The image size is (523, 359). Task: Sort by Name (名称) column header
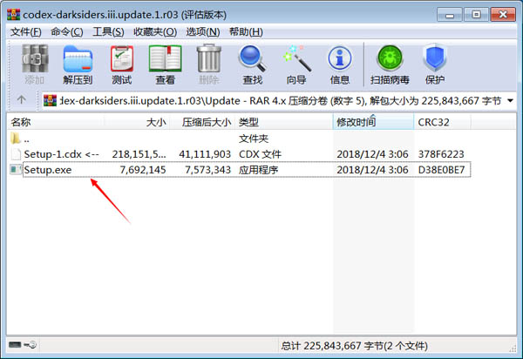(x=56, y=122)
